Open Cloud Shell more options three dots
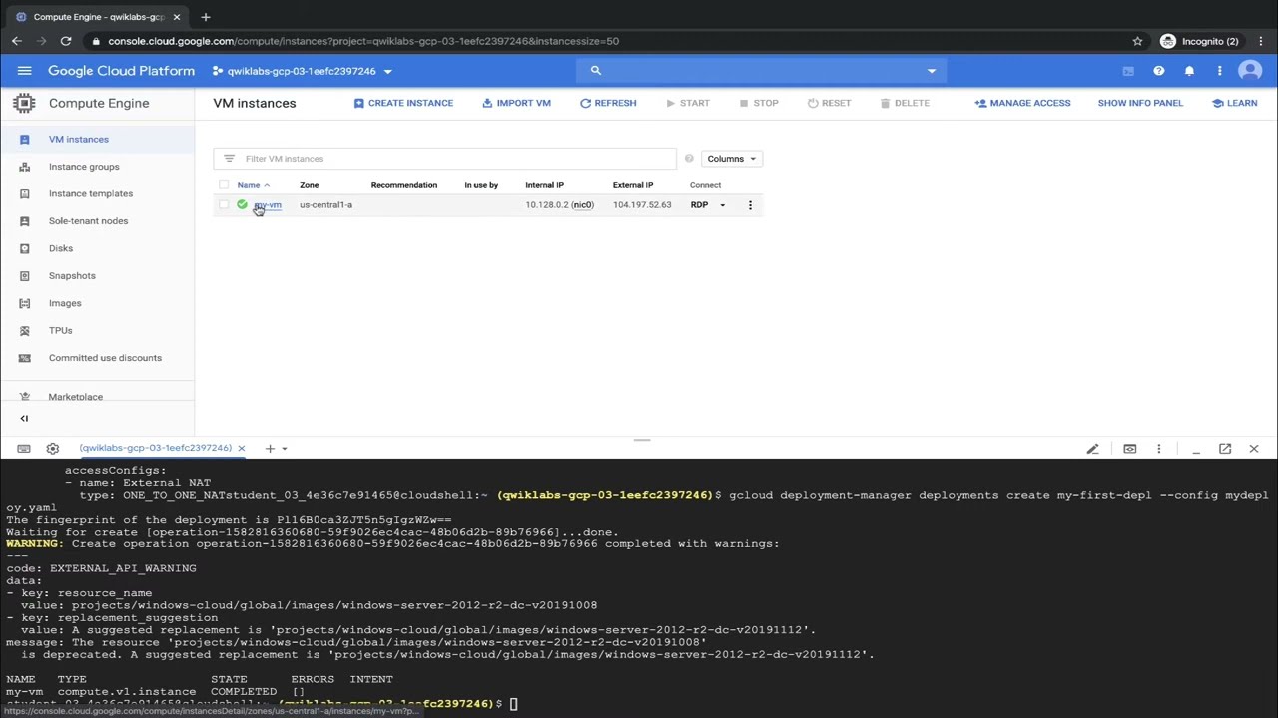1278x718 pixels. tap(1158, 449)
